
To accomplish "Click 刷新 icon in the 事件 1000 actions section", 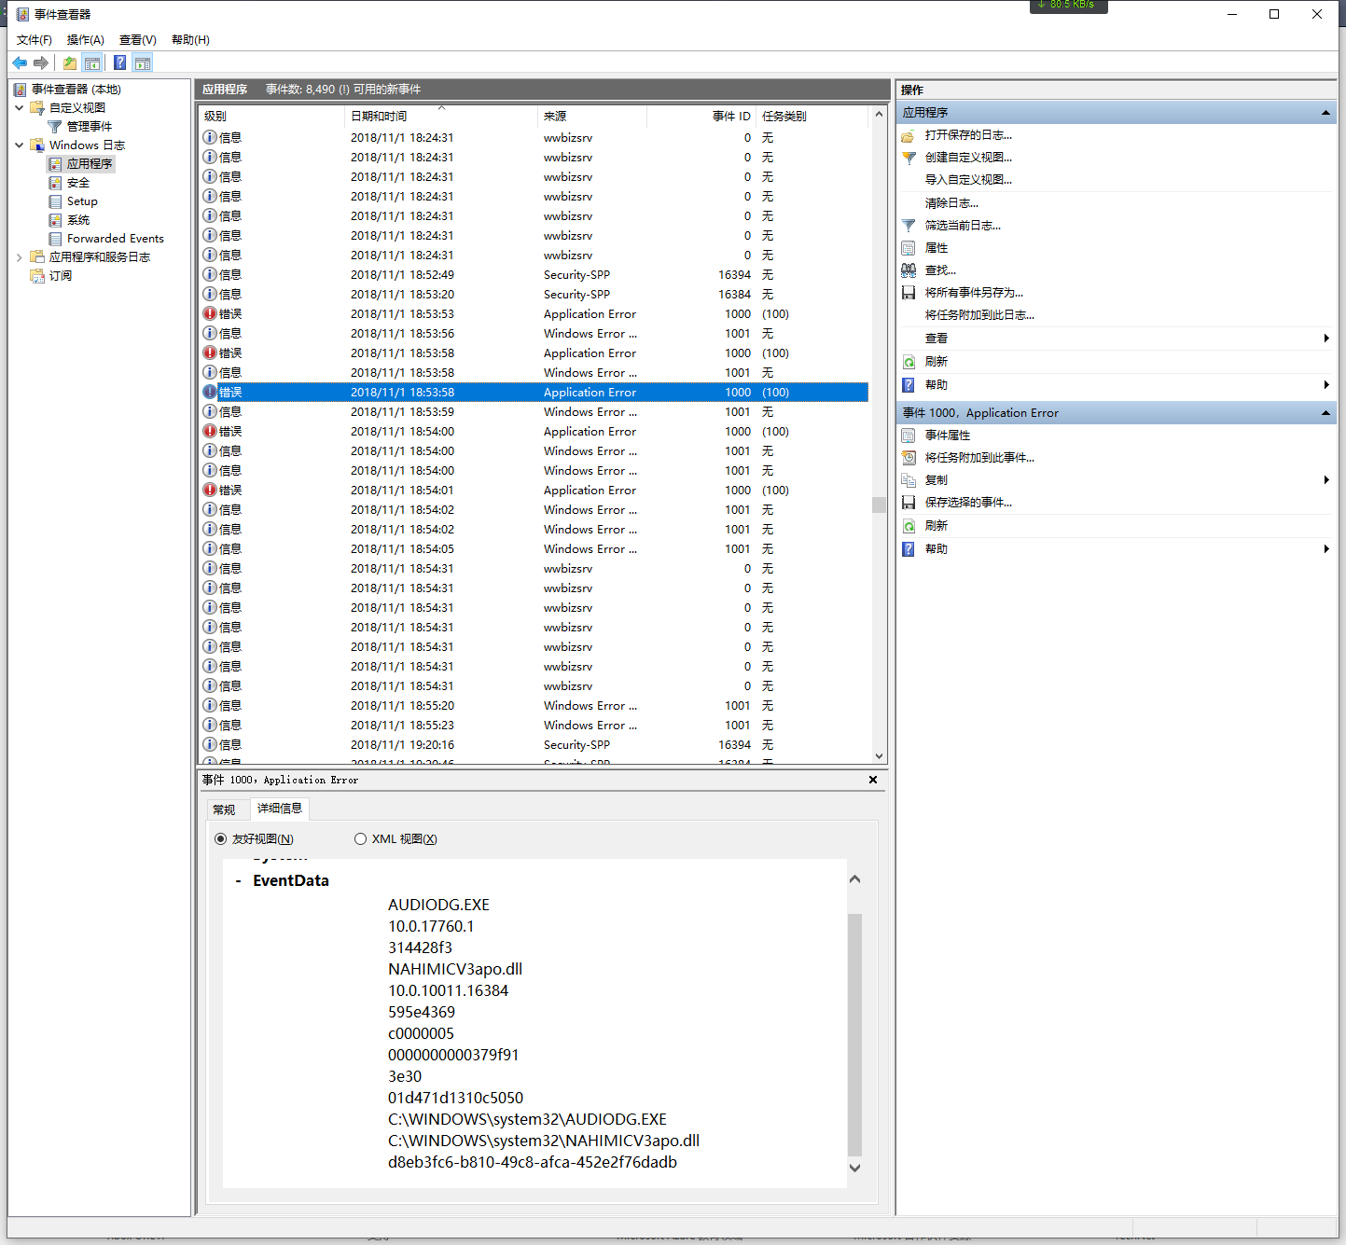I will point(909,526).
